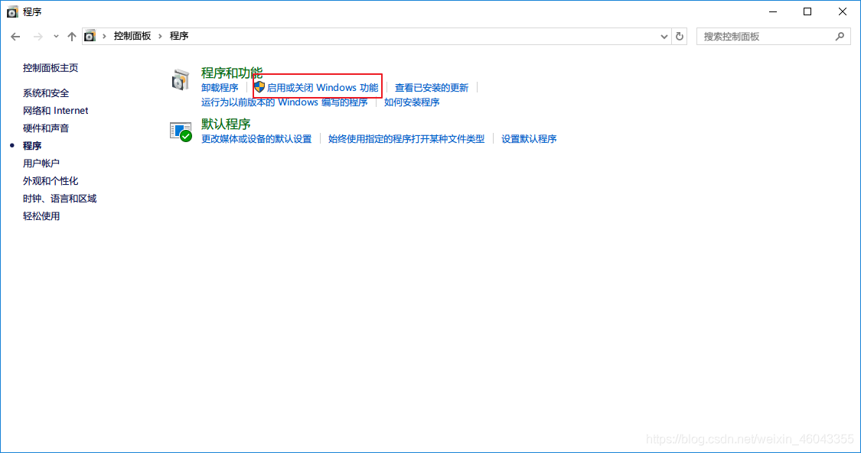Open recent locations dropdown arrow
The image size is (861, 453).
point(56,37)
